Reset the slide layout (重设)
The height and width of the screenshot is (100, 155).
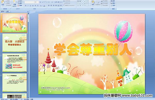pyautogui.click(x=20, y=3)
